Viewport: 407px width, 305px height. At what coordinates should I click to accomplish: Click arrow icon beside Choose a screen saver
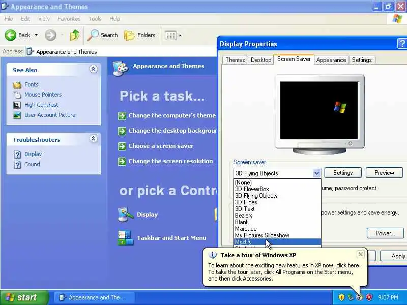(x=122, y=146)
